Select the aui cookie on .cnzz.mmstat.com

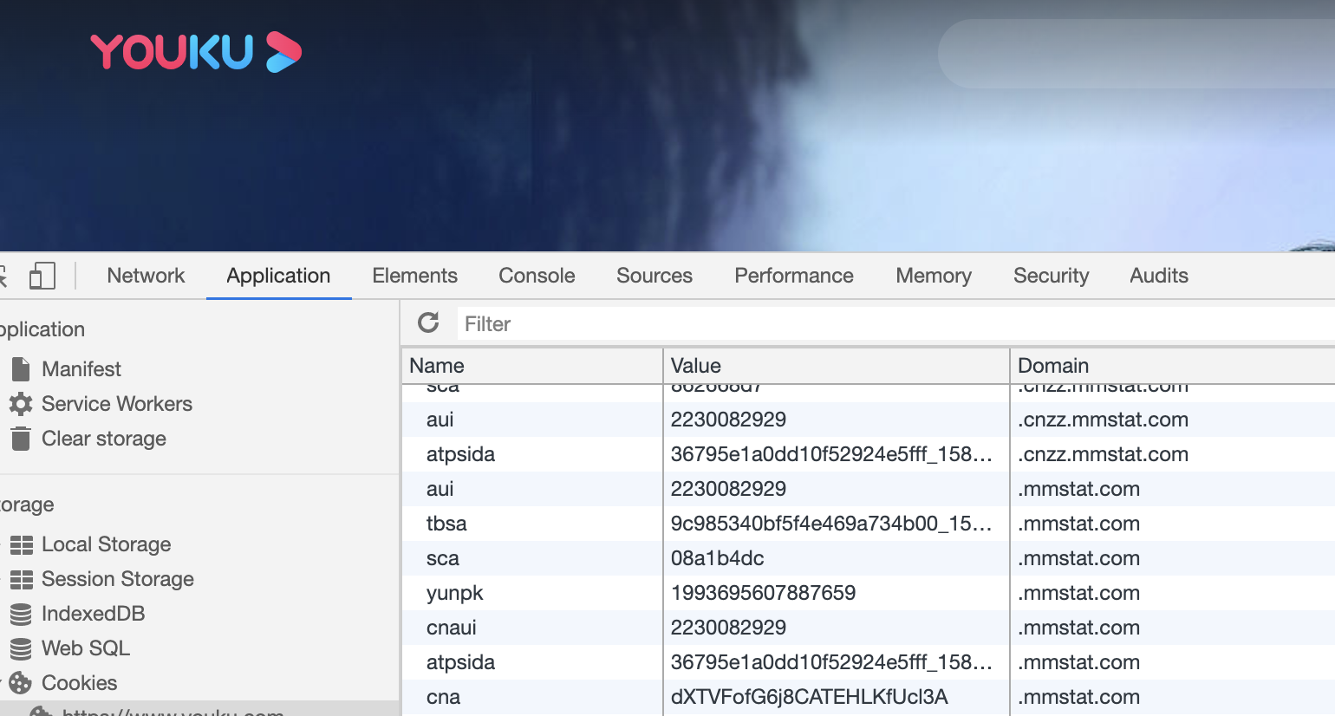pyautogui.click(x=440, y=420)
